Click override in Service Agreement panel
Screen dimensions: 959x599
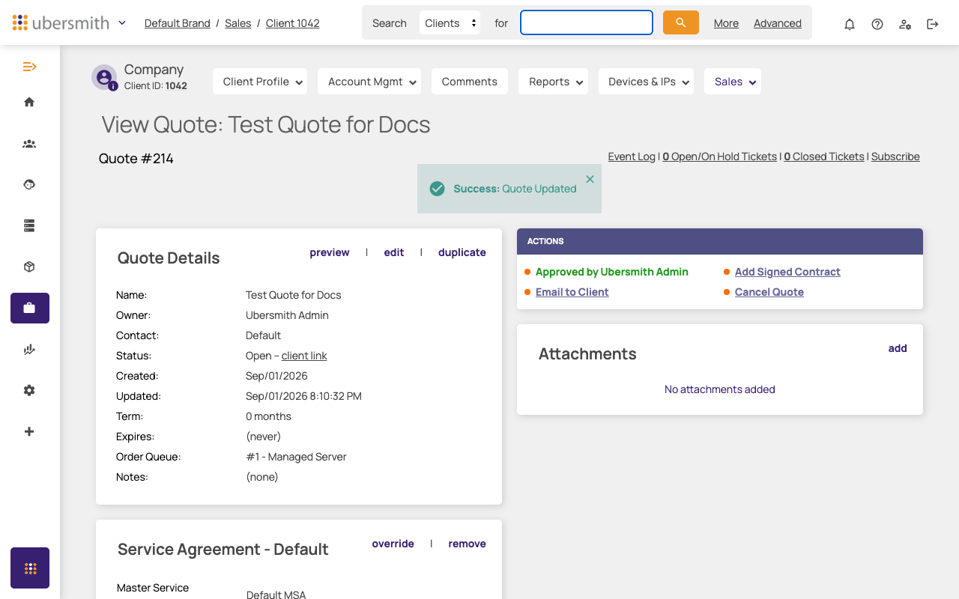[393, 544]
